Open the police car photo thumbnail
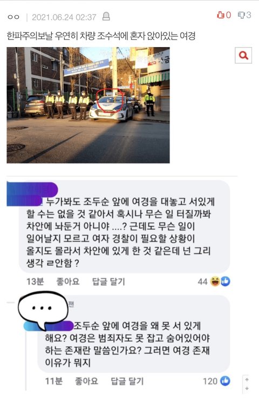Screen dimensions: 259x399 pos(88,105)
